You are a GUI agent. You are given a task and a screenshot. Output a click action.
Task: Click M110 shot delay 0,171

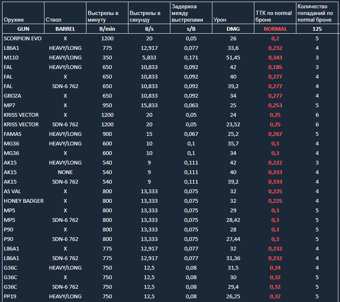click(191, 58)
